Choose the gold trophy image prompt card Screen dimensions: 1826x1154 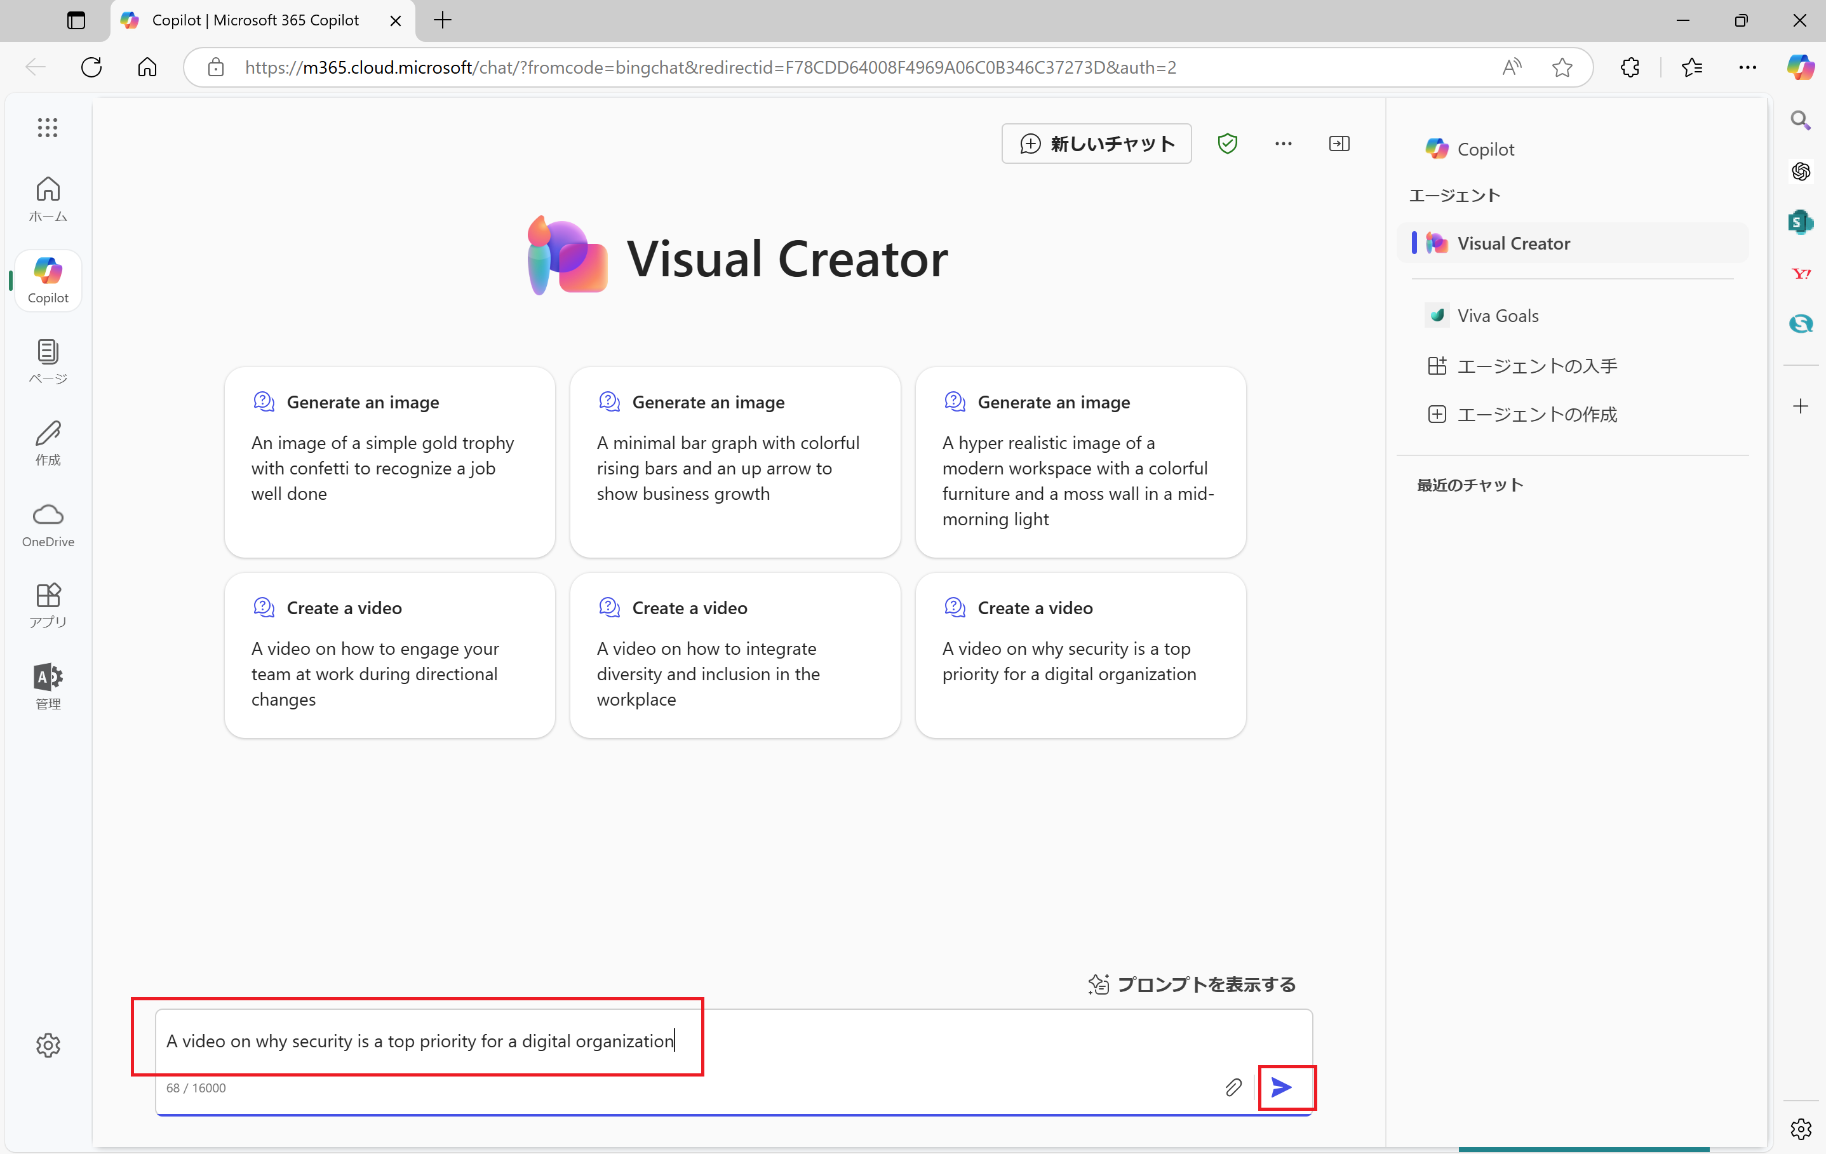click(x=389, y=462)
